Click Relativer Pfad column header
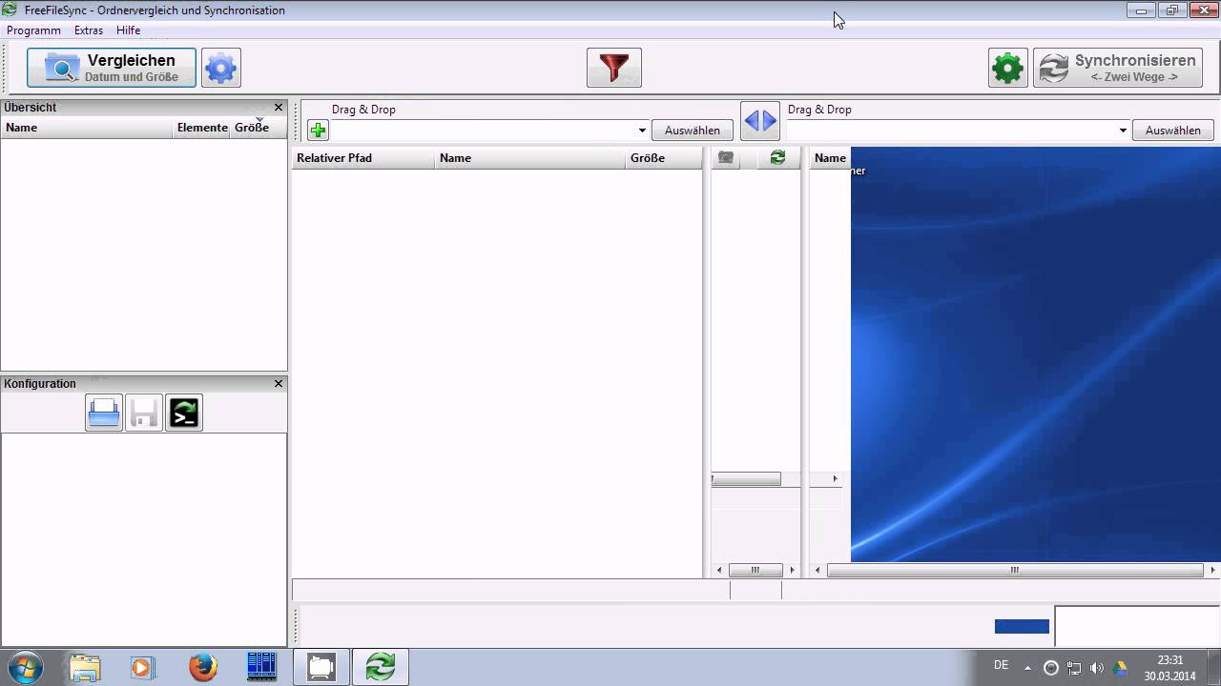This screenshot has height=686, width=1221. (x=363, y=158)
